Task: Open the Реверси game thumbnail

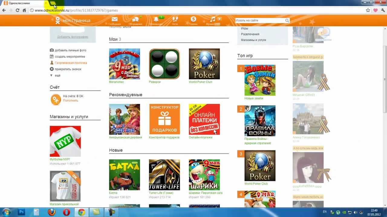Action: pos(164,64)
